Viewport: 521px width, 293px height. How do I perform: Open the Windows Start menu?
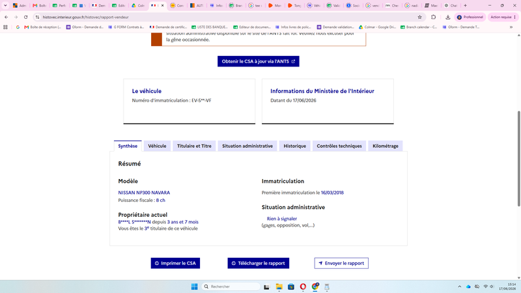(194, 286)
